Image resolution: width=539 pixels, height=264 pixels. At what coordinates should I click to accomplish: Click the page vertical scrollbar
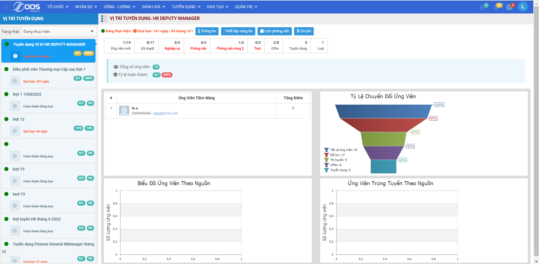[x=536, y=132]
